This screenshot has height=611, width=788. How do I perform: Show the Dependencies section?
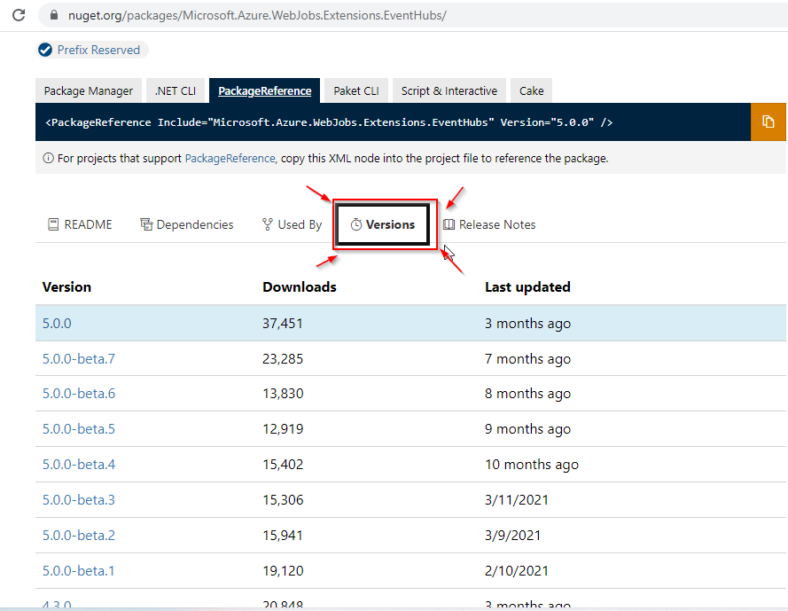[187, 224]
